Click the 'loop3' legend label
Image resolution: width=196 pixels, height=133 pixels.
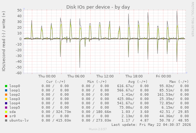click(x=15, y=99)
